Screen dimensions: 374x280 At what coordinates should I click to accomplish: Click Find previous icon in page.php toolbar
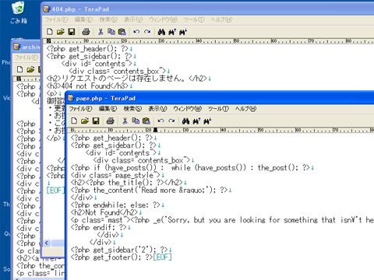[196, 121]
